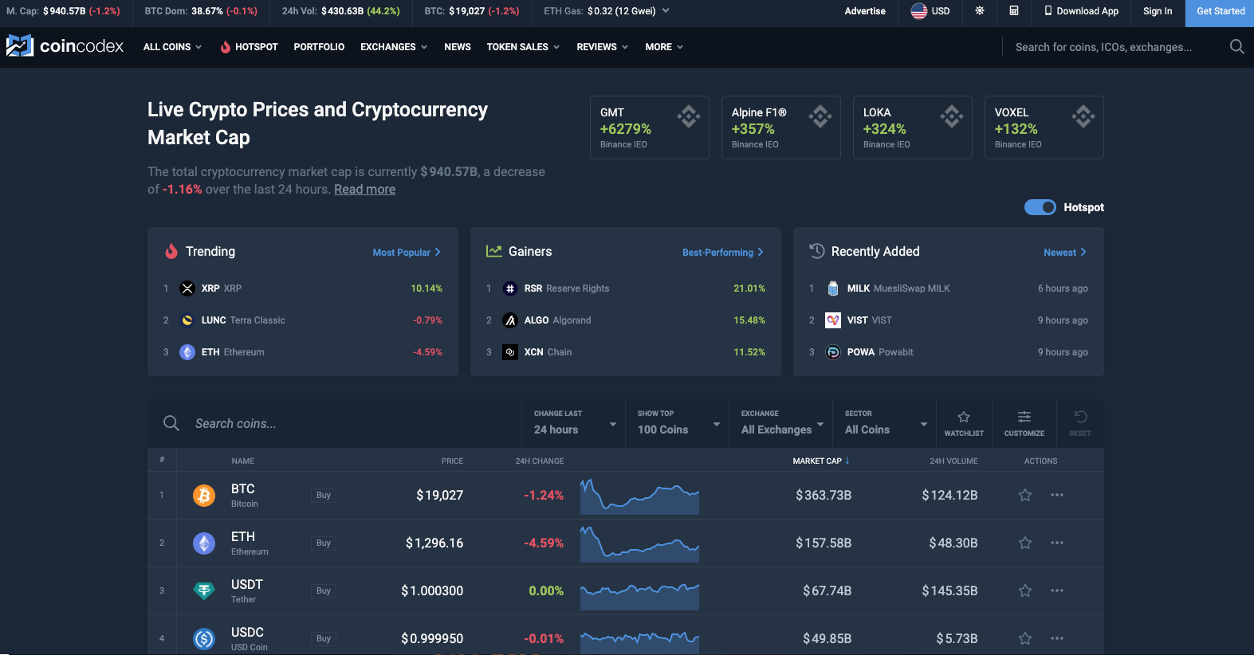This screenshot has width=1254, height=655.
Task: Click the Buy button for BTC
Action: (x=323, y=495)
